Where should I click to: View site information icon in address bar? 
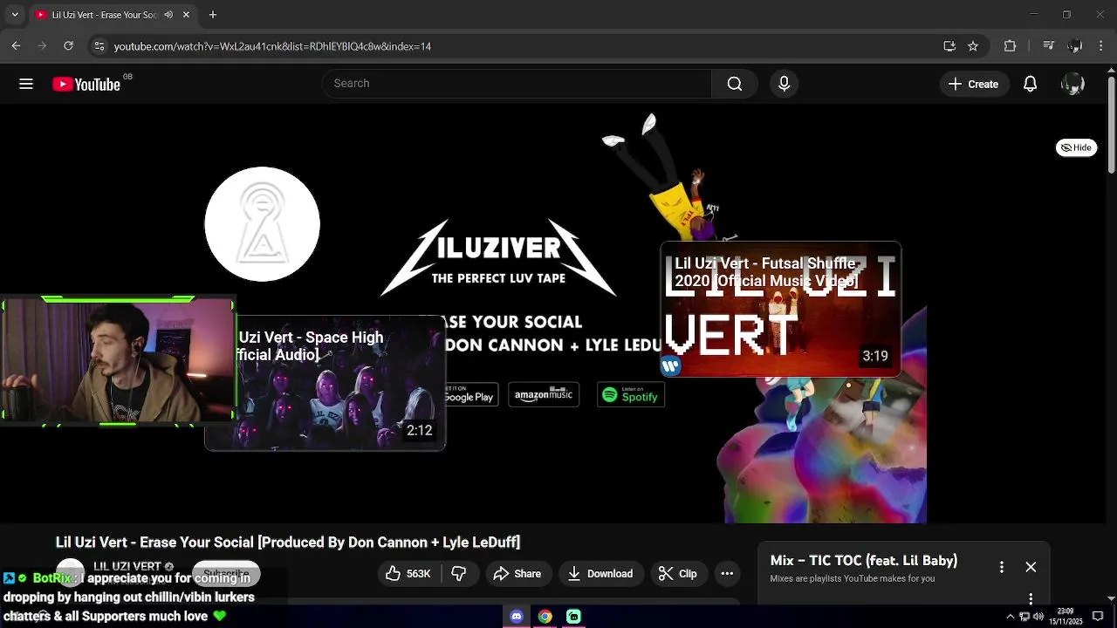click(x=99, y=46)
